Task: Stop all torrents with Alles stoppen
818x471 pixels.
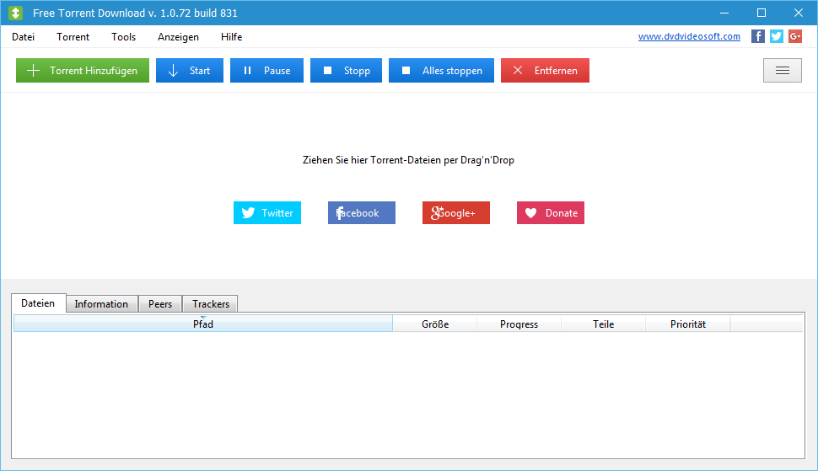Action: (x=441, y=70)
